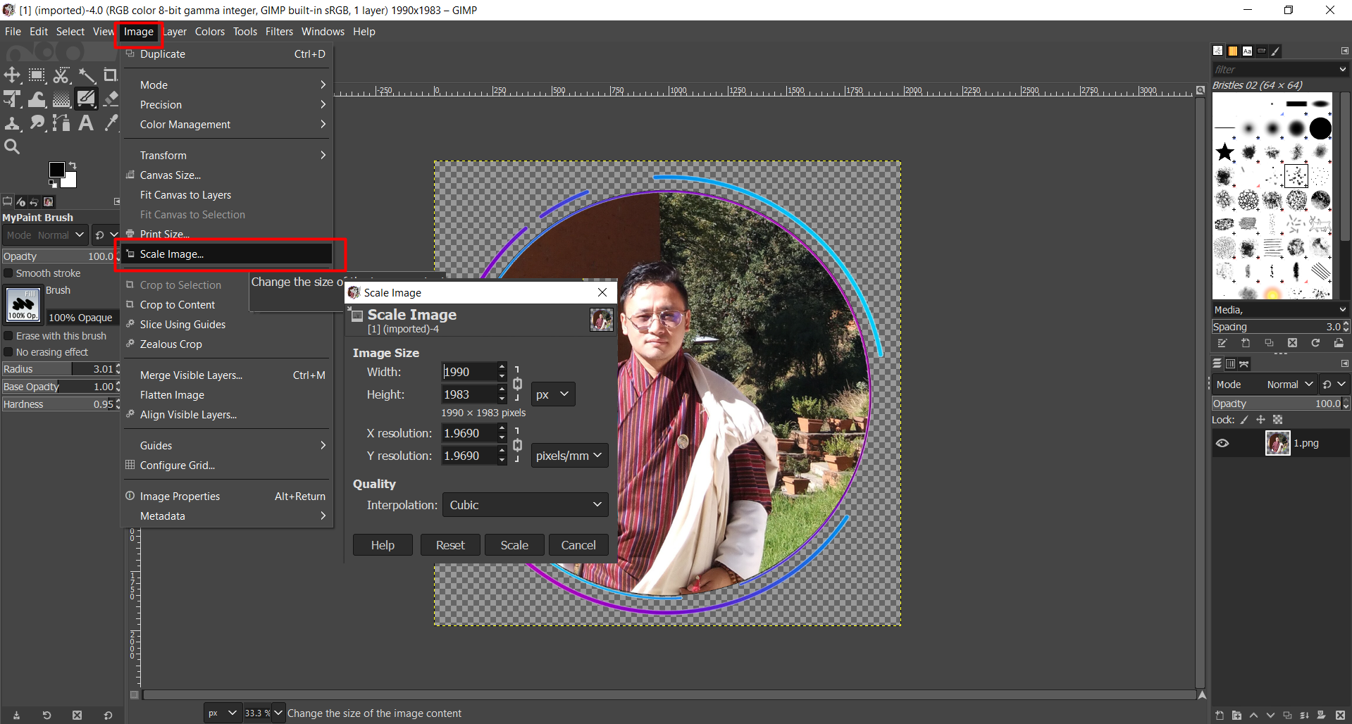Select the Text tool
Viewport: 1352px width, 724px height.
86,123
